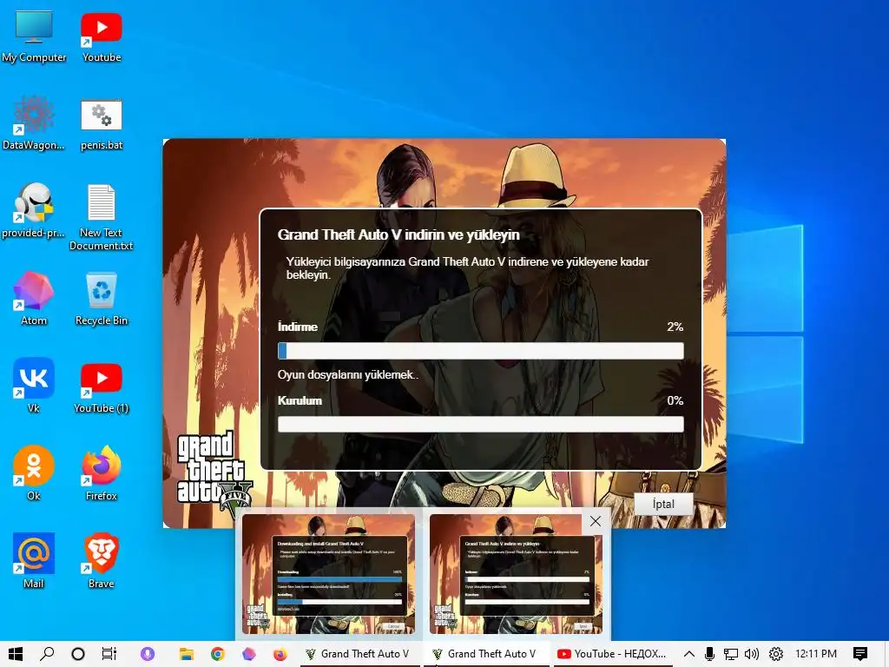Click the '2%' download percentage

pyautogui.click(x=675, y=327)
